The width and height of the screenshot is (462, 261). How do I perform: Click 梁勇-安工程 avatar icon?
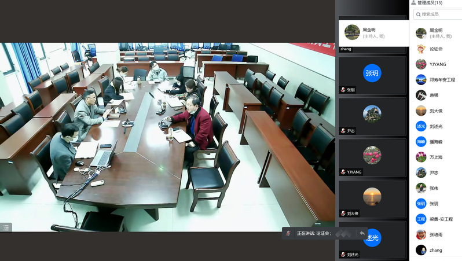[421, 219]
